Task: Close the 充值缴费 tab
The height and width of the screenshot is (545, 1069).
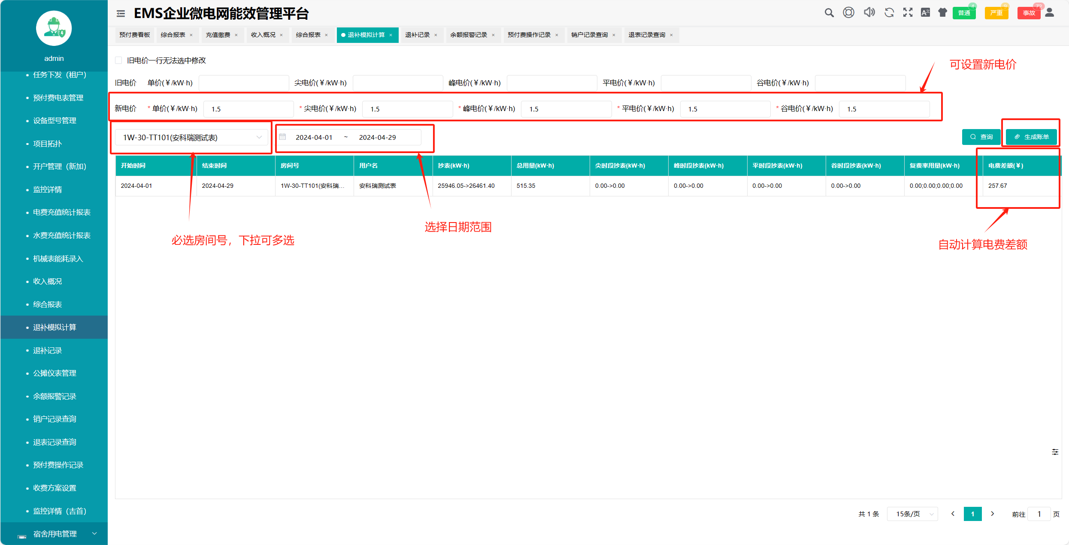Action: (236, 35)
